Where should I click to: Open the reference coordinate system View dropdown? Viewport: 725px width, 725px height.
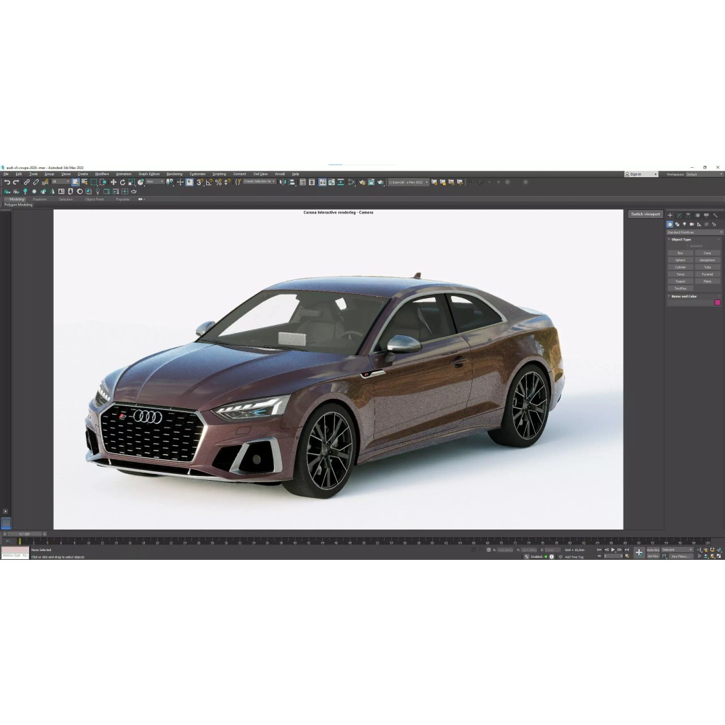(x=155, y=182)
